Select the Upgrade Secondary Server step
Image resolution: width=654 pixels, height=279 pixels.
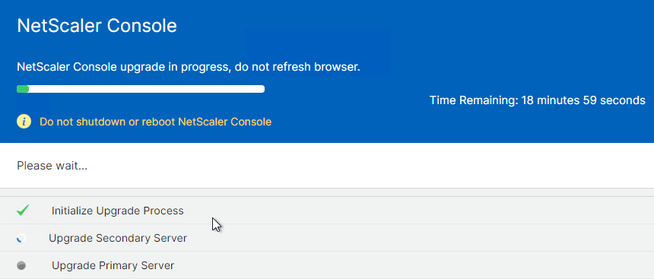[x=327, y=238]
